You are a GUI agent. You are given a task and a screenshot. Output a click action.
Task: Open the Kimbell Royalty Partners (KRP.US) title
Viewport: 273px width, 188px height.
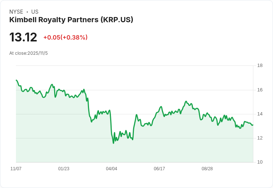[71, 20]
